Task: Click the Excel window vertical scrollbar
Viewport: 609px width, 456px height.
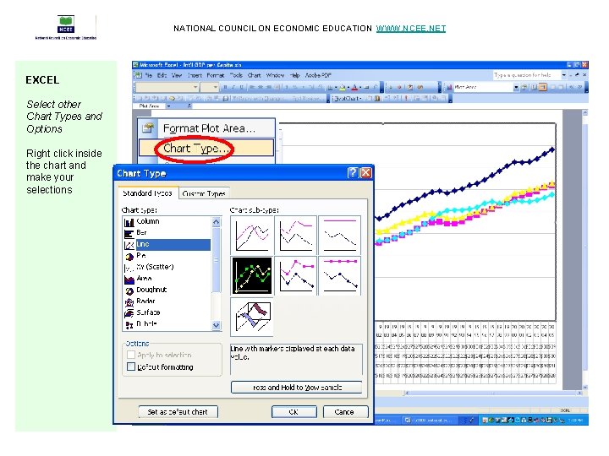Action: point(585,250)
